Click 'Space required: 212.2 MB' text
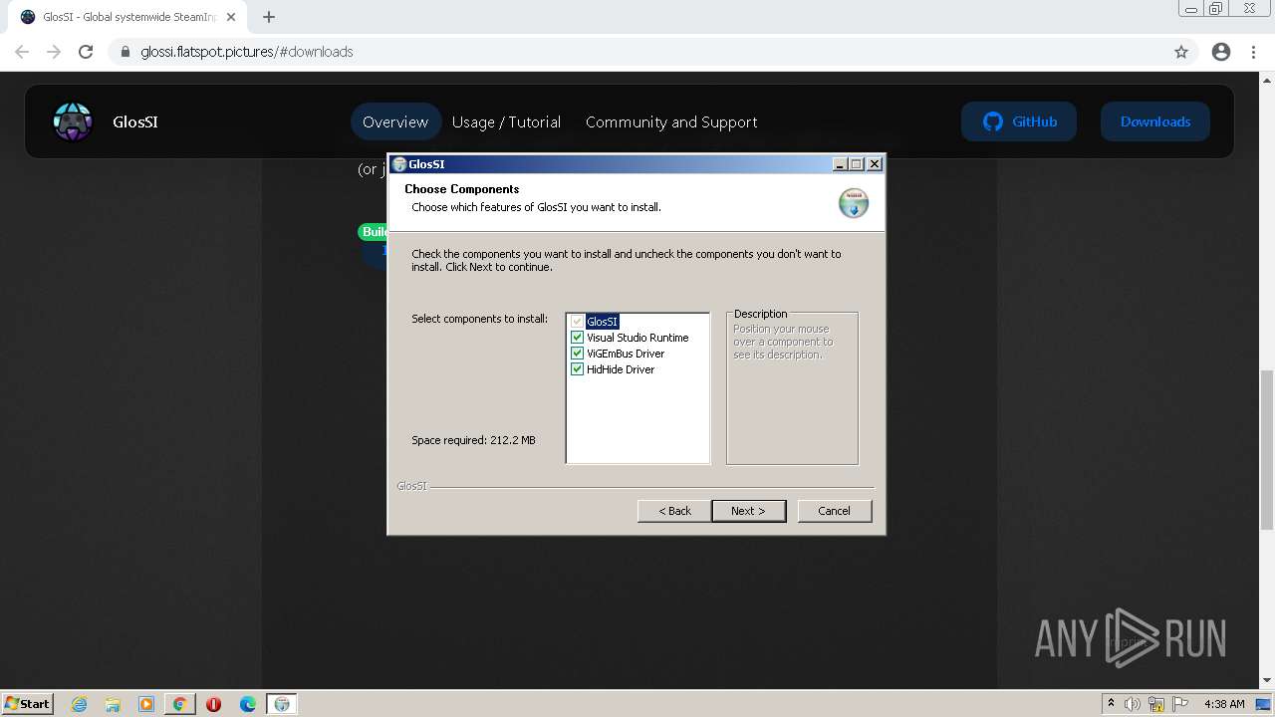The height and width of the screenshot is (717, 1275). [x=473, y=440]
